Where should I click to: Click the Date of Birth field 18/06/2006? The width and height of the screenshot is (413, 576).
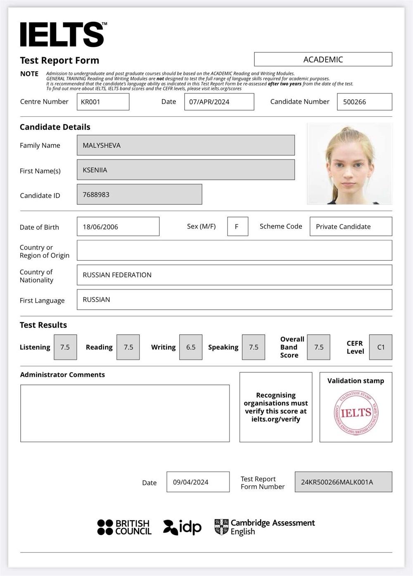118,227
